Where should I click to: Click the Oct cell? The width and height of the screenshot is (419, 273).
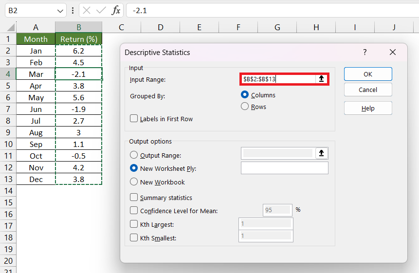36,156
